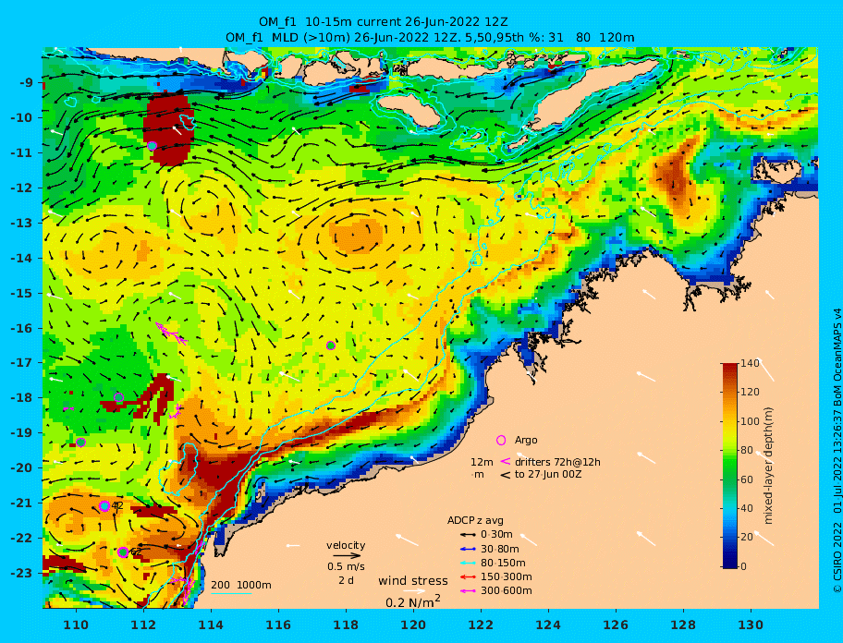Click the green colorbar section at 60
843x643 pixels.
[x=730, y=479]
